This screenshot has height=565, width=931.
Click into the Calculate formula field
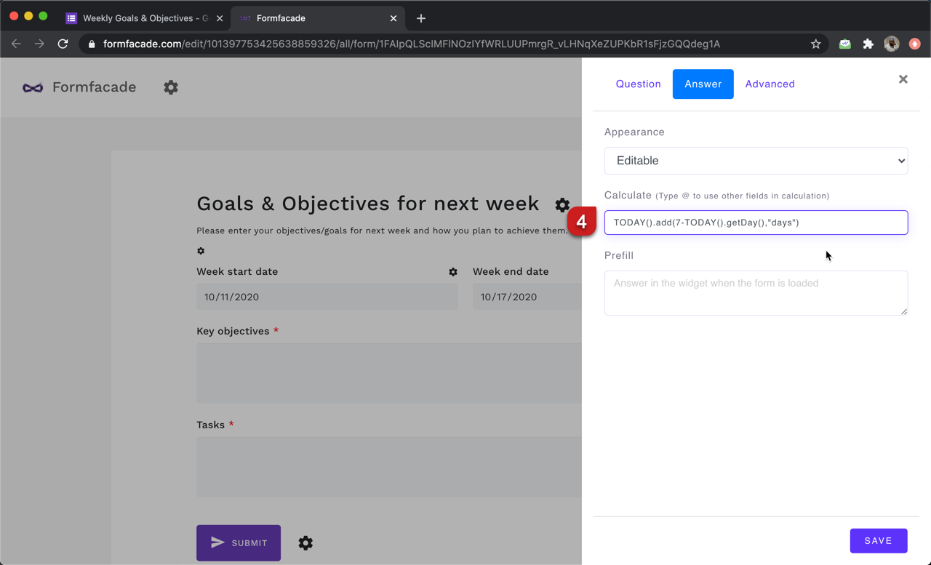[756, 223]
